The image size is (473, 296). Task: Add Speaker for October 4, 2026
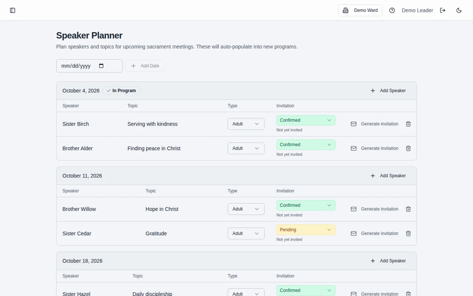388,91
